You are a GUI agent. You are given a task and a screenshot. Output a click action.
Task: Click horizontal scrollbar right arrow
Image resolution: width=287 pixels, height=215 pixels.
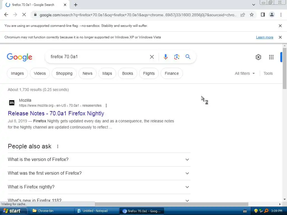(x=280, y=204)
